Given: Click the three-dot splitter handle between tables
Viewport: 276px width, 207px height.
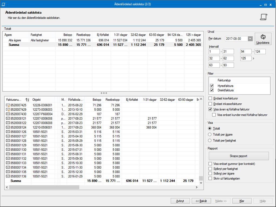Looking at the screenshot, I should pos(104,93).
